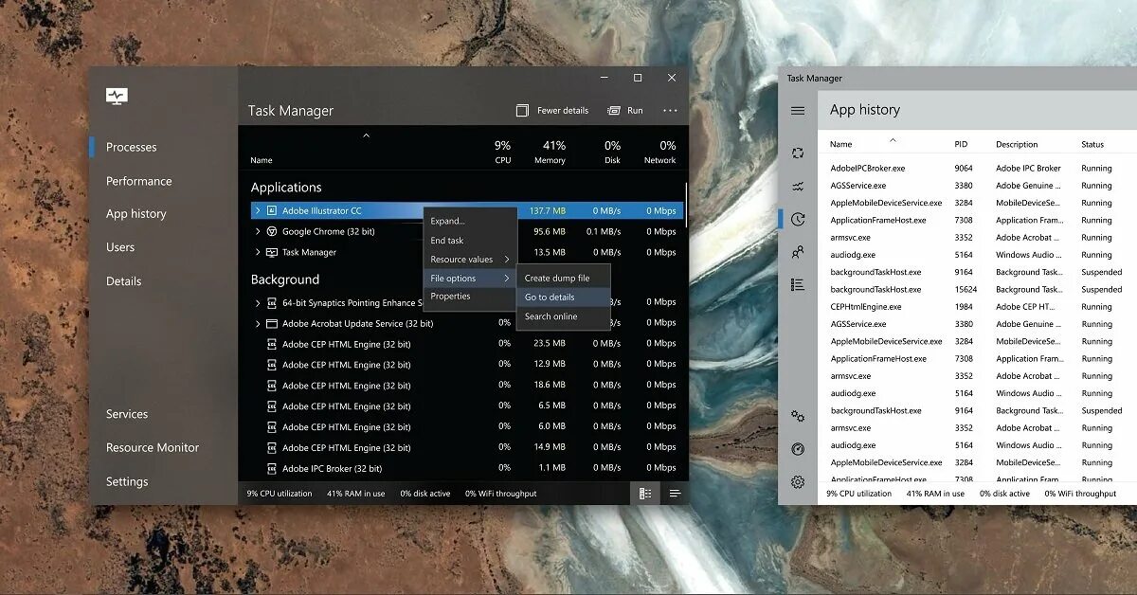The image size is (1137, 595).
Task: Expand the Task Manager process group chevron
Action: tap(258, 252)
